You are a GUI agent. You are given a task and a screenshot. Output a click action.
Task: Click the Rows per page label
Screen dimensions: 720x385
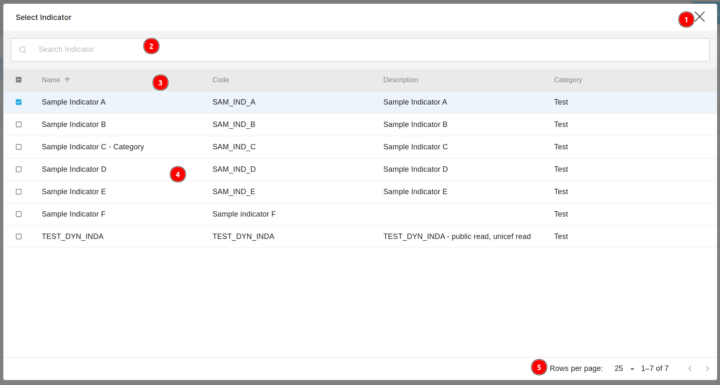pos(576,368)
